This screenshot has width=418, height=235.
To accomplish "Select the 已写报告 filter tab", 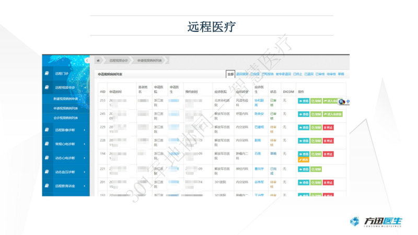I will [x=268, y=74].
